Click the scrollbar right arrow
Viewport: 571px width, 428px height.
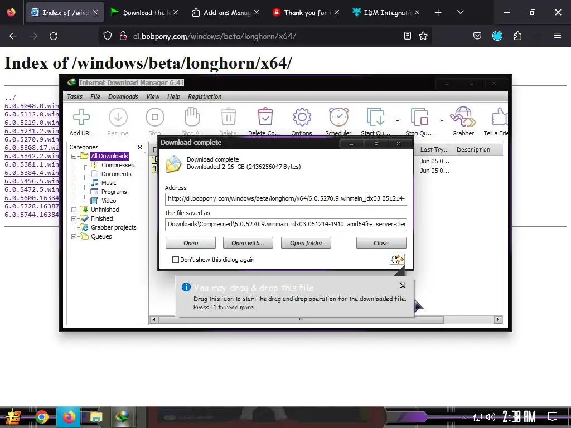coord(498,319)
